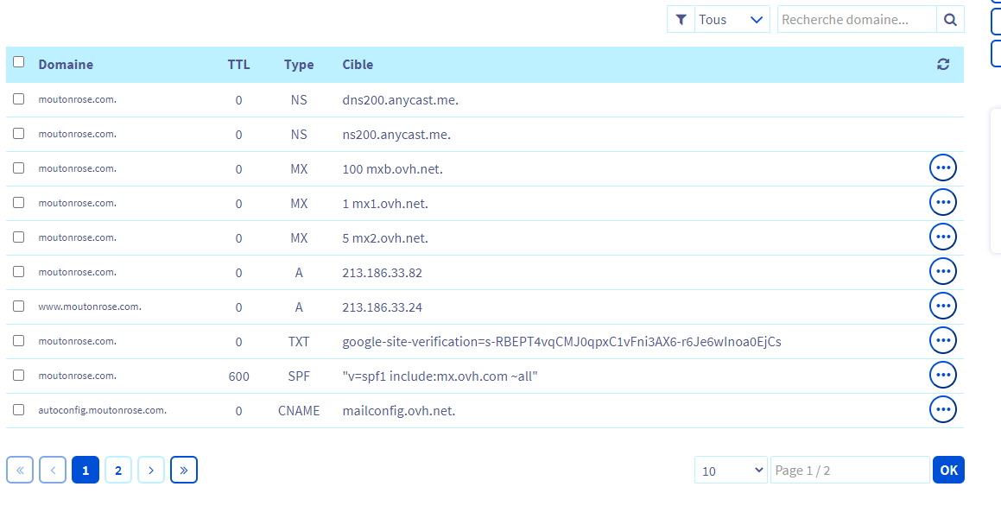Go to page 2 of results
Viewport: 1001px width, 531px height.
tap(118, 470)
